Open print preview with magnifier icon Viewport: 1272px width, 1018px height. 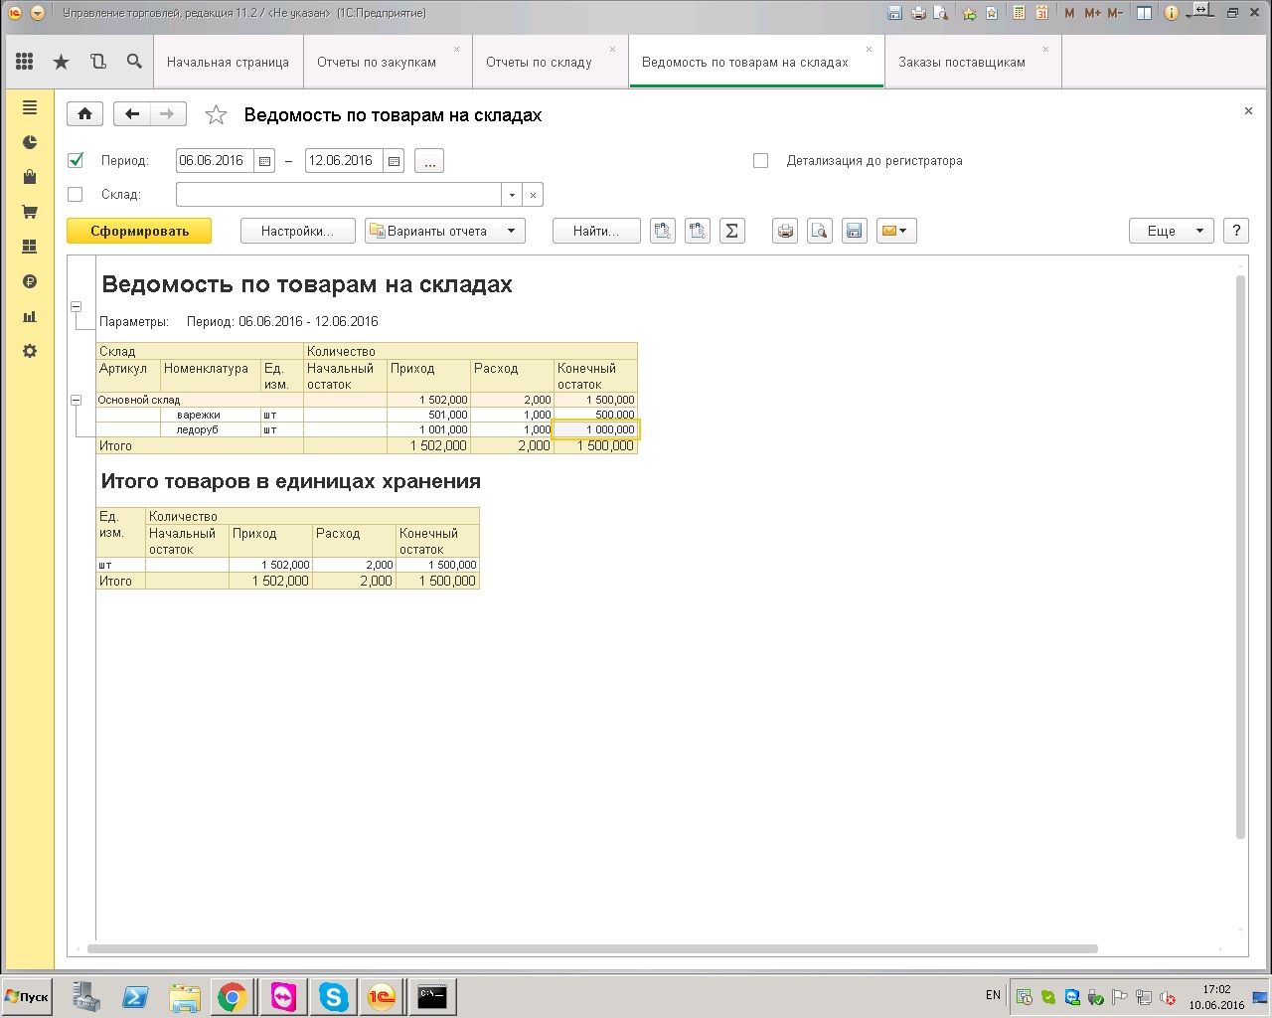[x=819, y=231]
